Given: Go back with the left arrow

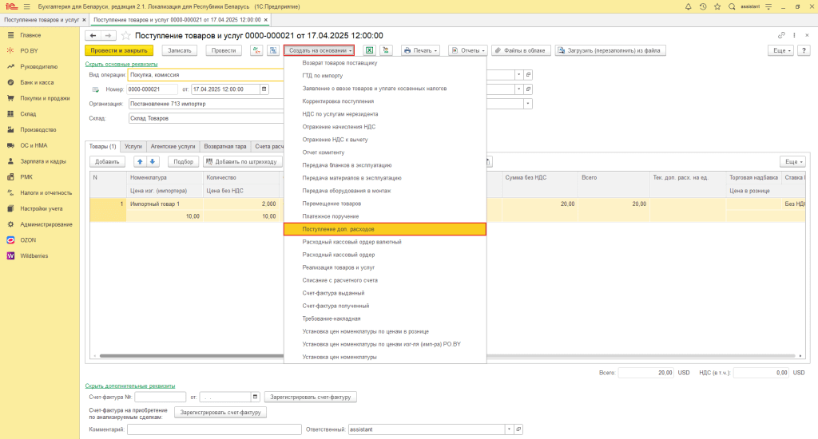Looking at the screenshot, I should (x=93, y=35).
